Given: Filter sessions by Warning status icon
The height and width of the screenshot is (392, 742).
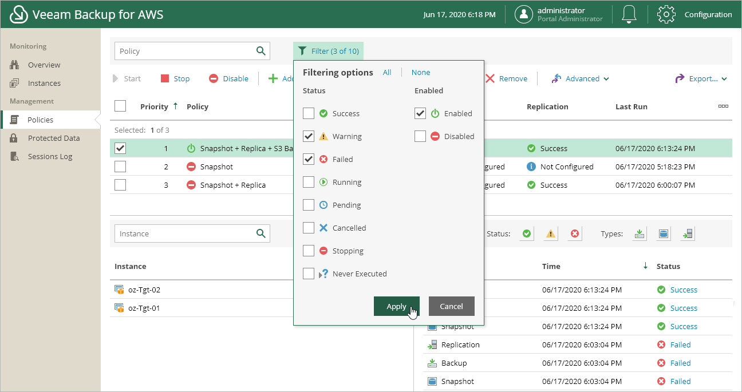Looking at the screenshot, I should tap(551, 233).
